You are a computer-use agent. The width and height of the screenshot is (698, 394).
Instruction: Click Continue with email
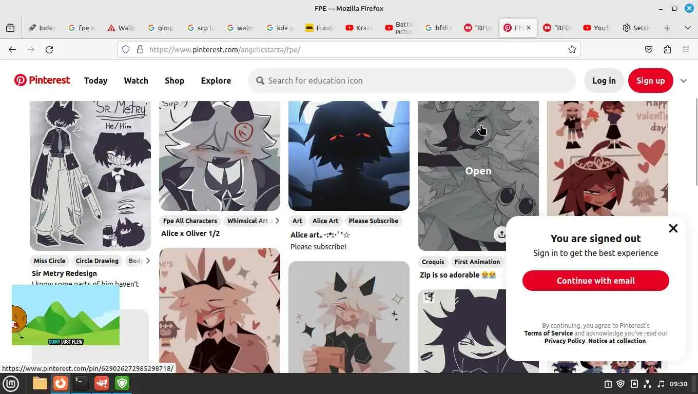point(595,281)
